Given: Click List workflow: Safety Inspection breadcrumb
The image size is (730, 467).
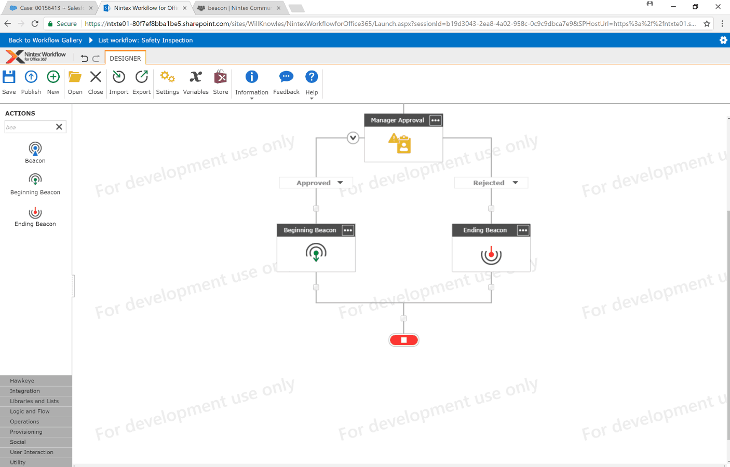Looking at the screenshot, I should 145,40.
